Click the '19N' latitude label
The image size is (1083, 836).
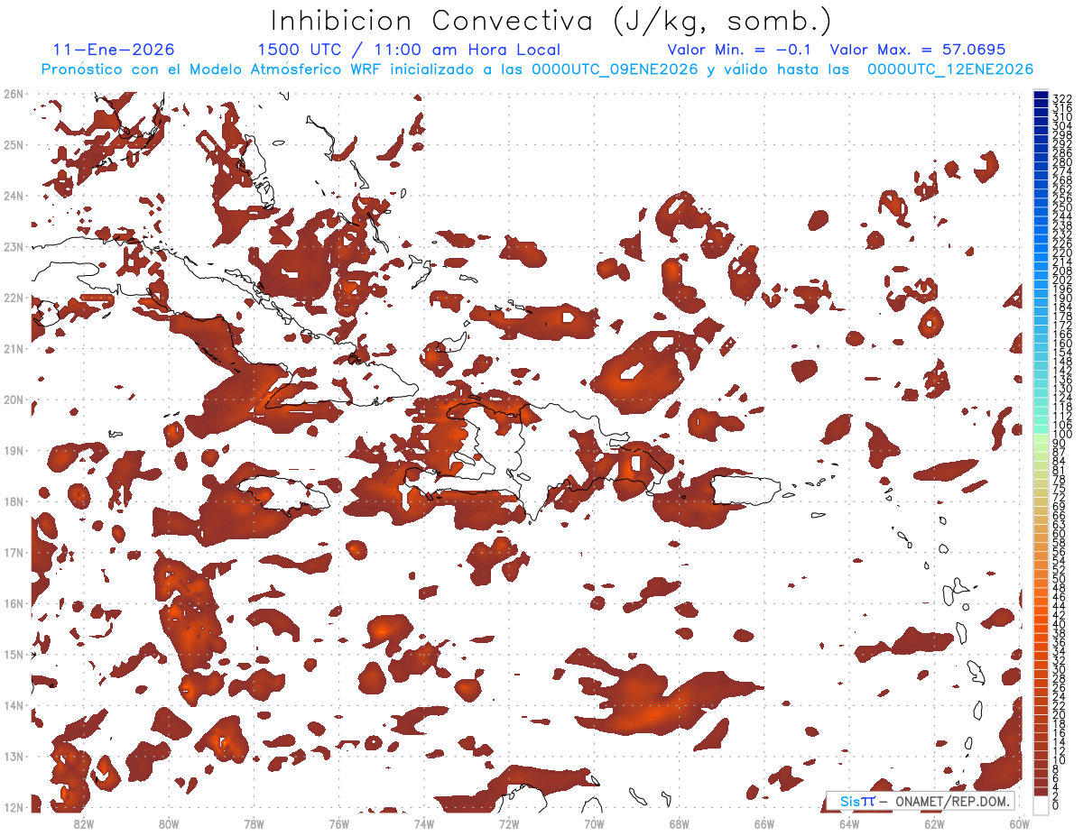14,451
